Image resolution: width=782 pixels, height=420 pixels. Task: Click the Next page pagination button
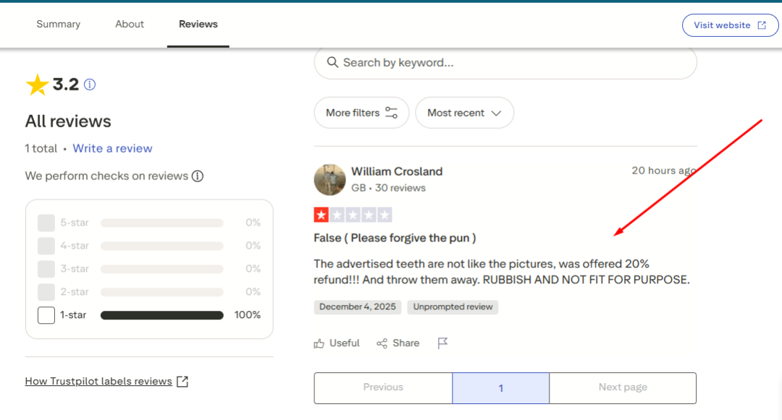623,387
